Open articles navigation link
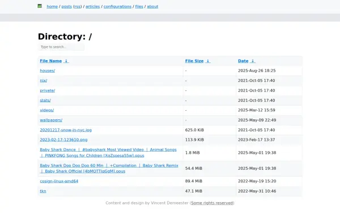This screenshot has height=213, width=340. point(92,6)
